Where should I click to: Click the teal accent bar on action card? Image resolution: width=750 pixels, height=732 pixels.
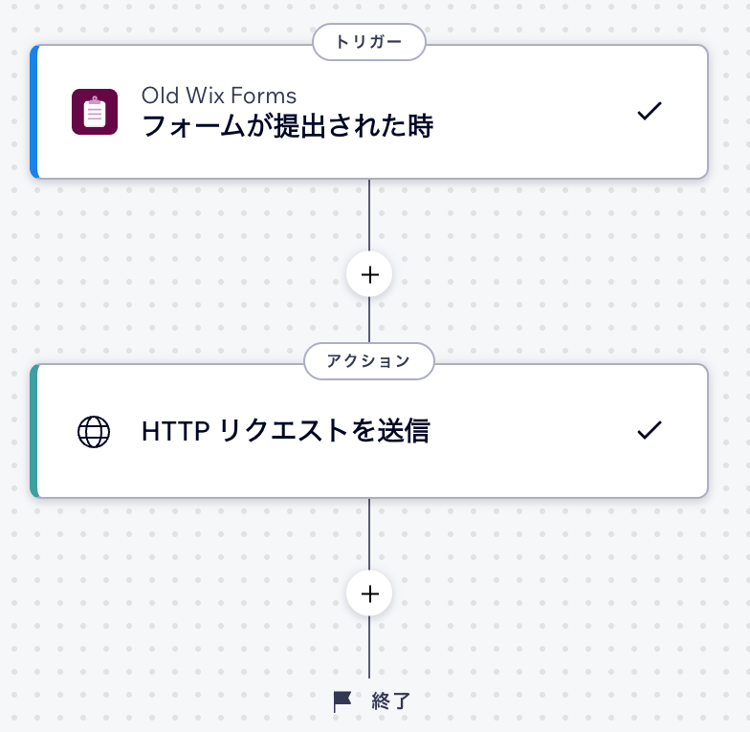tap(34, 431)
